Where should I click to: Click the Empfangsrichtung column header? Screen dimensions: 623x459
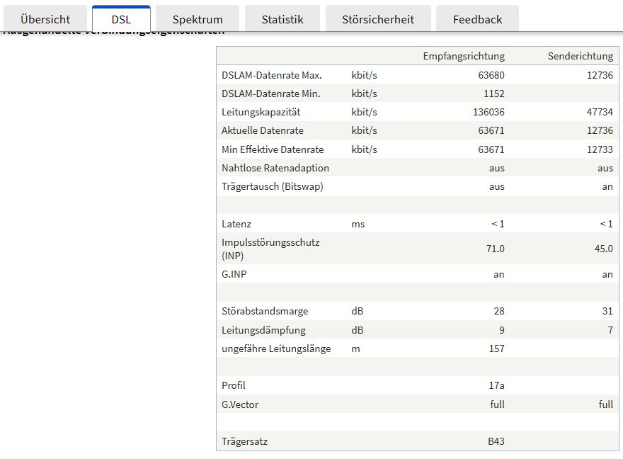click(464, 56)
